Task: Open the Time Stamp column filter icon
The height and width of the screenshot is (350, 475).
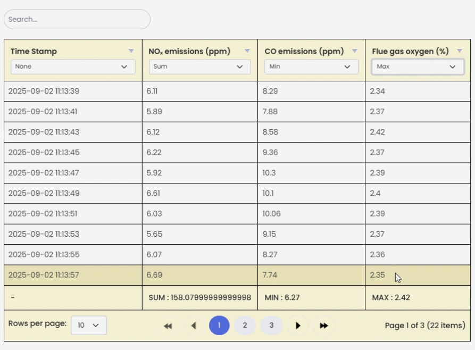Action: (x=131, y=51)
